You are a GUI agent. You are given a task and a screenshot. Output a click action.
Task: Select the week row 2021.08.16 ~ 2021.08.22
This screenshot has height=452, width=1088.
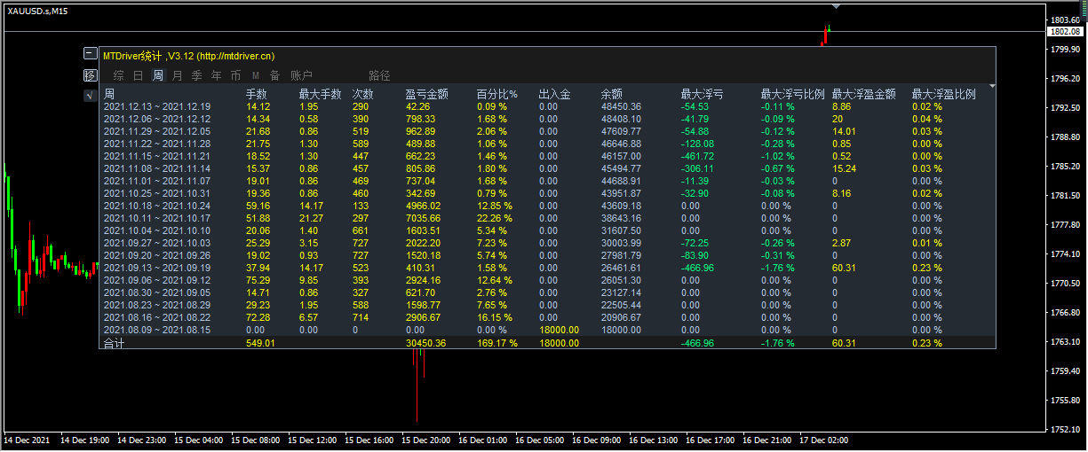(x=547, y=317)
